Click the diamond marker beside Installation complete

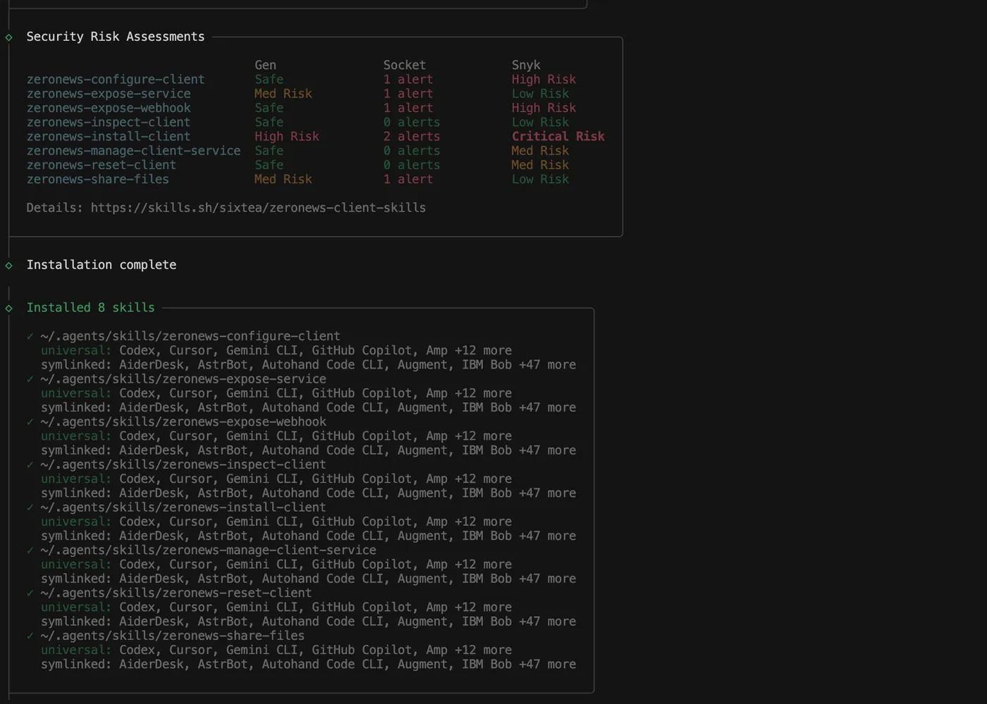9,266
